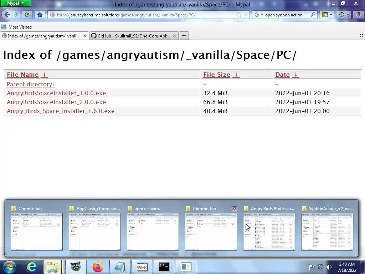Image resolution: width=365 pixels, height=274 pixels.
Task: Sort descending via File Size arrow
Action: 236,75
